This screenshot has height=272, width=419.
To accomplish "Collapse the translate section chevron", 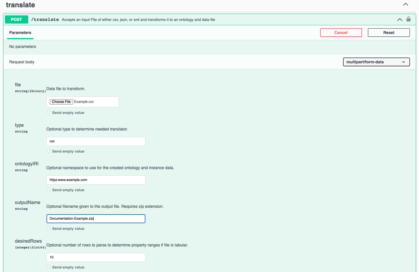I will [405, 4].
